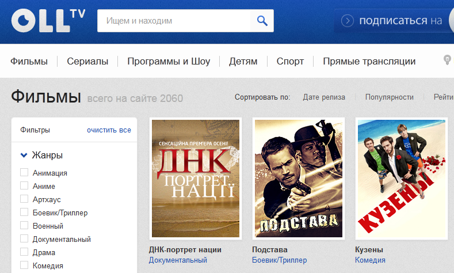The image size is (454, 273).
Task: Click the circled arrow icon beside подписаться
Action: (348, 21)
